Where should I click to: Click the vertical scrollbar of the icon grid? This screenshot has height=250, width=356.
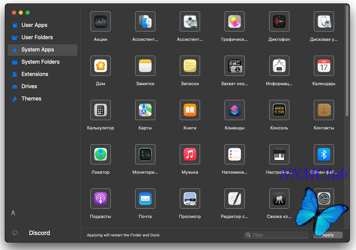[347, 61]
